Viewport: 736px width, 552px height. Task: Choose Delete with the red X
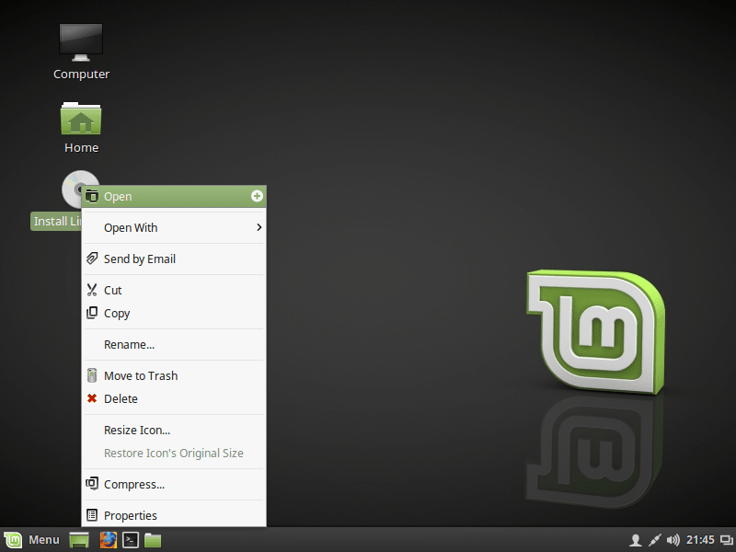(174, 398)
